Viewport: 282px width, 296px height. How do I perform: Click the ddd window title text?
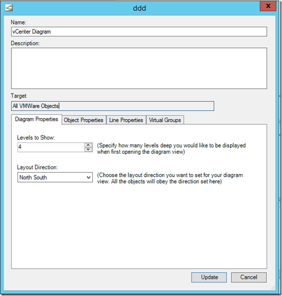pyautogui.click(x=141, y=8)
